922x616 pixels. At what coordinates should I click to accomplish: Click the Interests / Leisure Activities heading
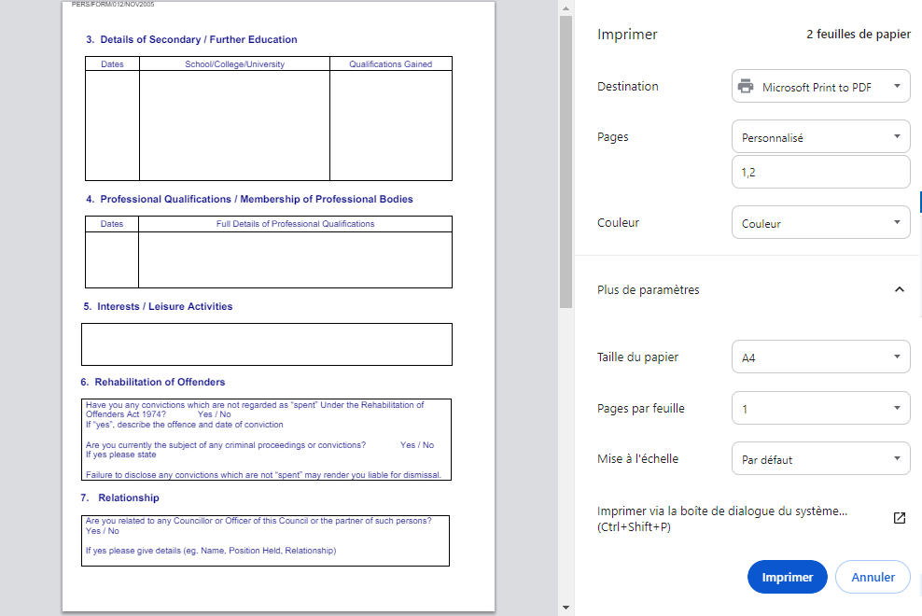point(164,306)
